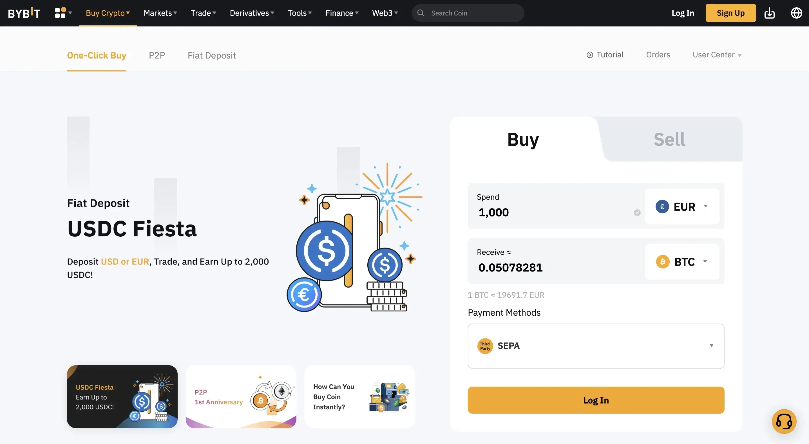Viewport: 809px width, 444px height.
Task: Expand the BTC coin selector arrow
Action: pos(705,261)
